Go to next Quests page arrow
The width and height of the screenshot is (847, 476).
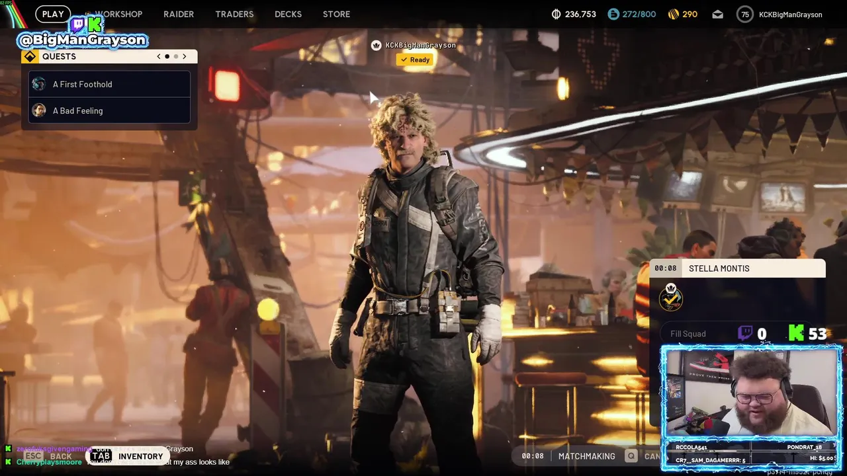(x=185, y=56)
